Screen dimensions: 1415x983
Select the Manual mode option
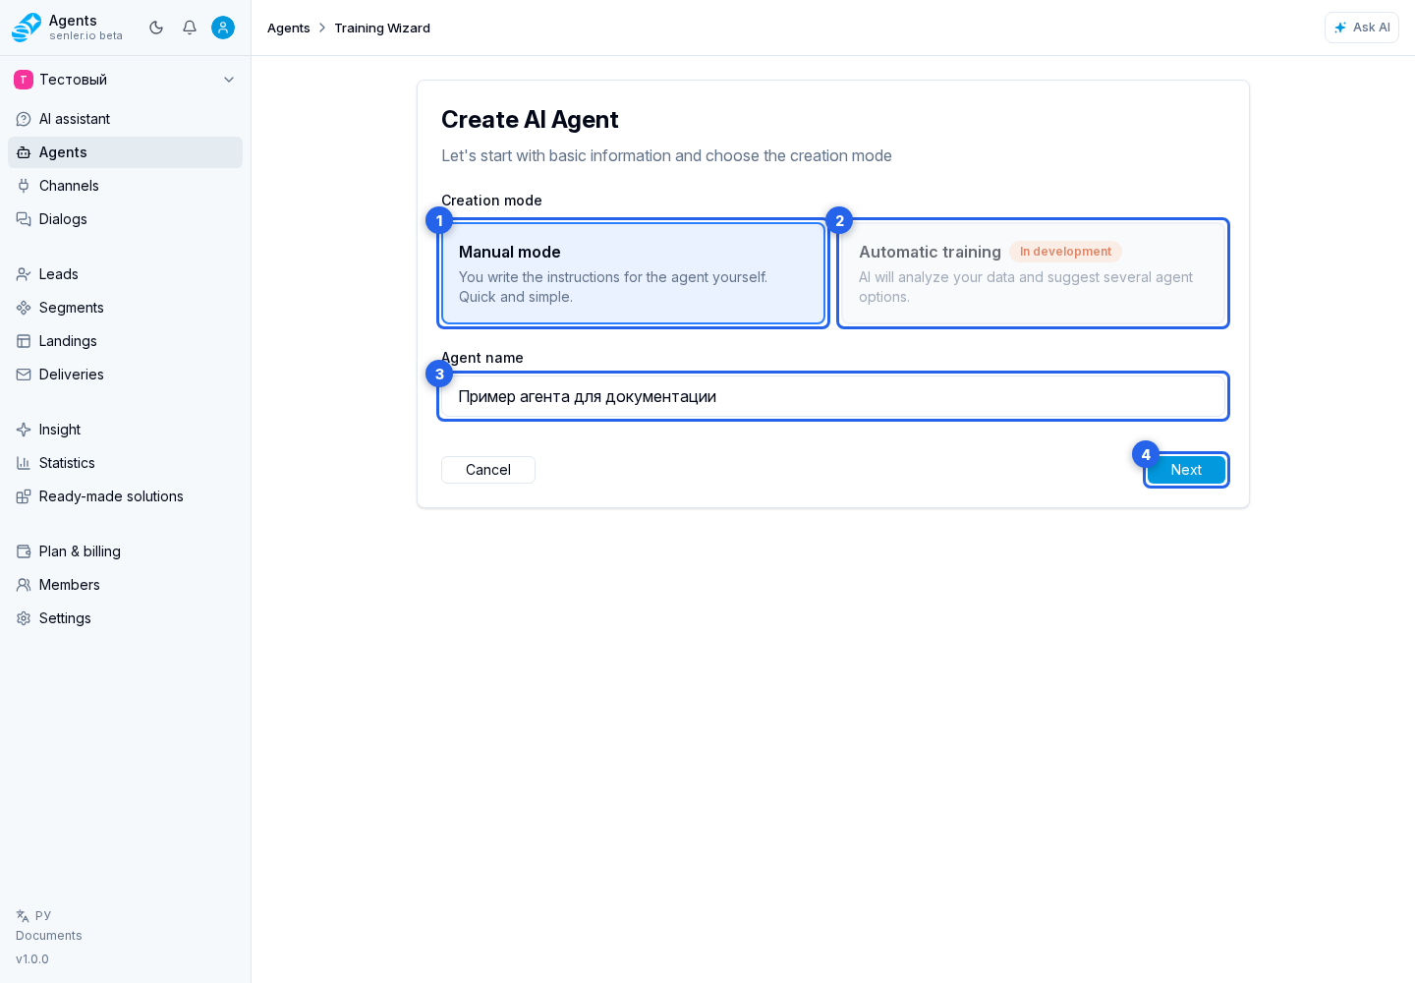click(x=633, y=273)
